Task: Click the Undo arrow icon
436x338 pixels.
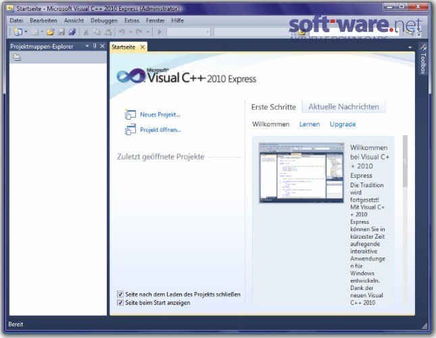Action: pos(122,32)
